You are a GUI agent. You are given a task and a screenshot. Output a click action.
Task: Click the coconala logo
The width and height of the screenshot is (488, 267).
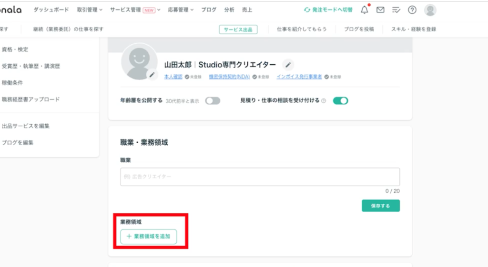[x=10, y=10]
